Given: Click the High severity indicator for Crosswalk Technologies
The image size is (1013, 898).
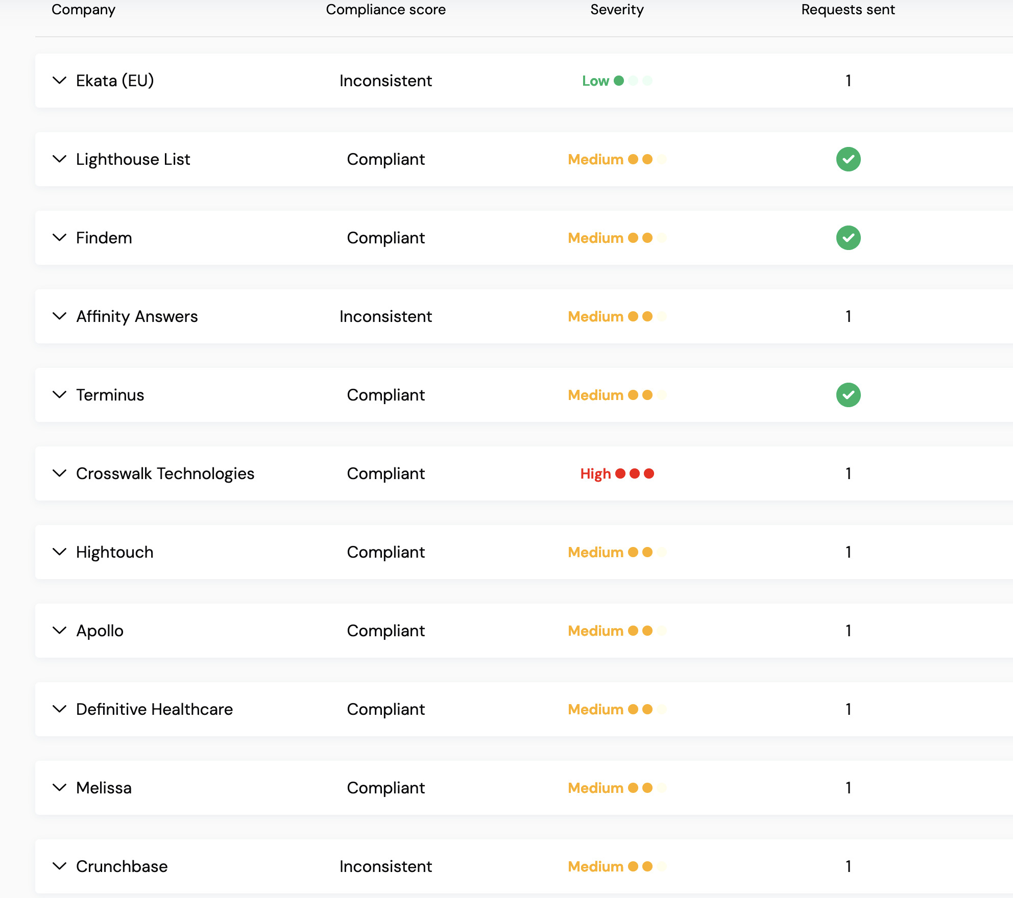Looking at the screenshot, I should [x=617, y=473].
